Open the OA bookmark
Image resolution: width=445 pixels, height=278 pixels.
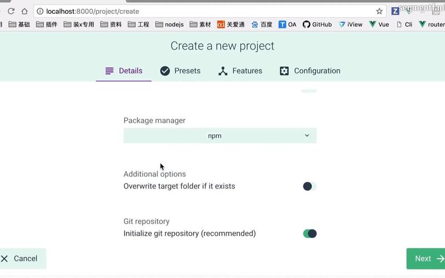(x=287, y=24)
